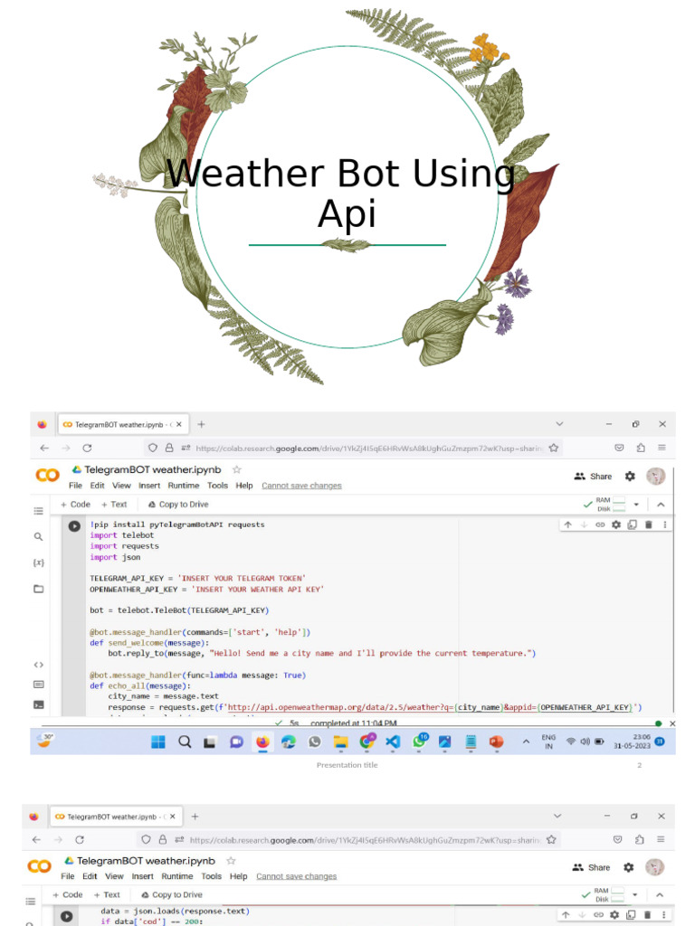695x926 pixels.
Task: Open the Windows Start menu on the taskbar
Action: (x=158, y=742)
